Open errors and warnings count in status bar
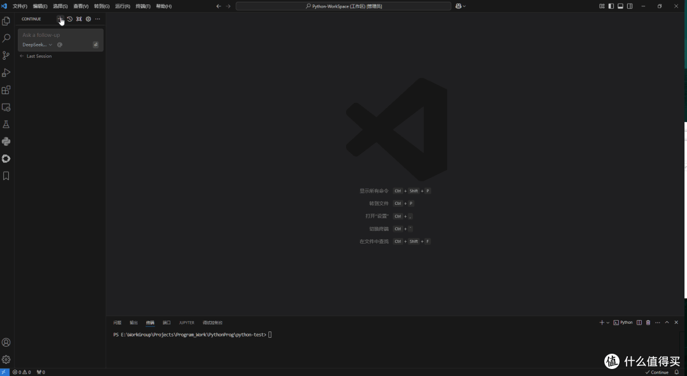The width and height of the screenshot is (687, 376). click(x=22, y=372)
